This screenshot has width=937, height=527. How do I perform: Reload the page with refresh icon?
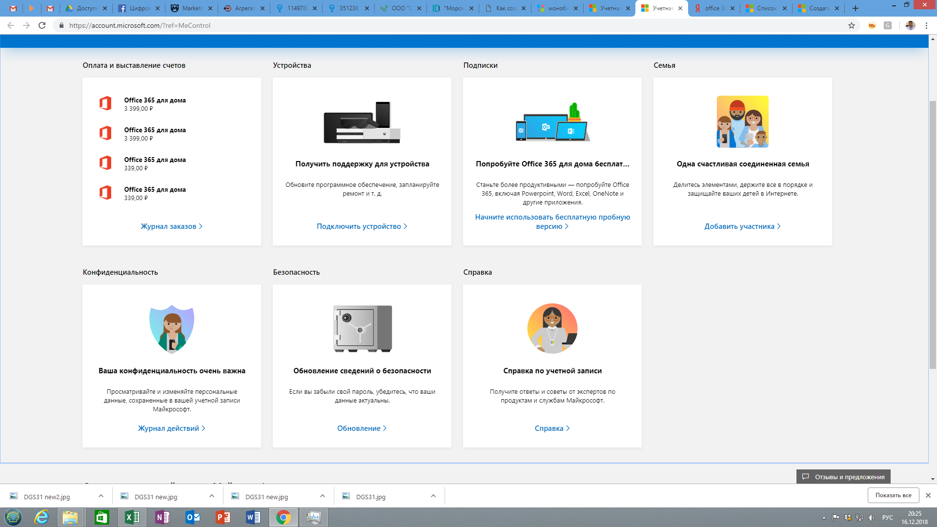coord(42,25)
